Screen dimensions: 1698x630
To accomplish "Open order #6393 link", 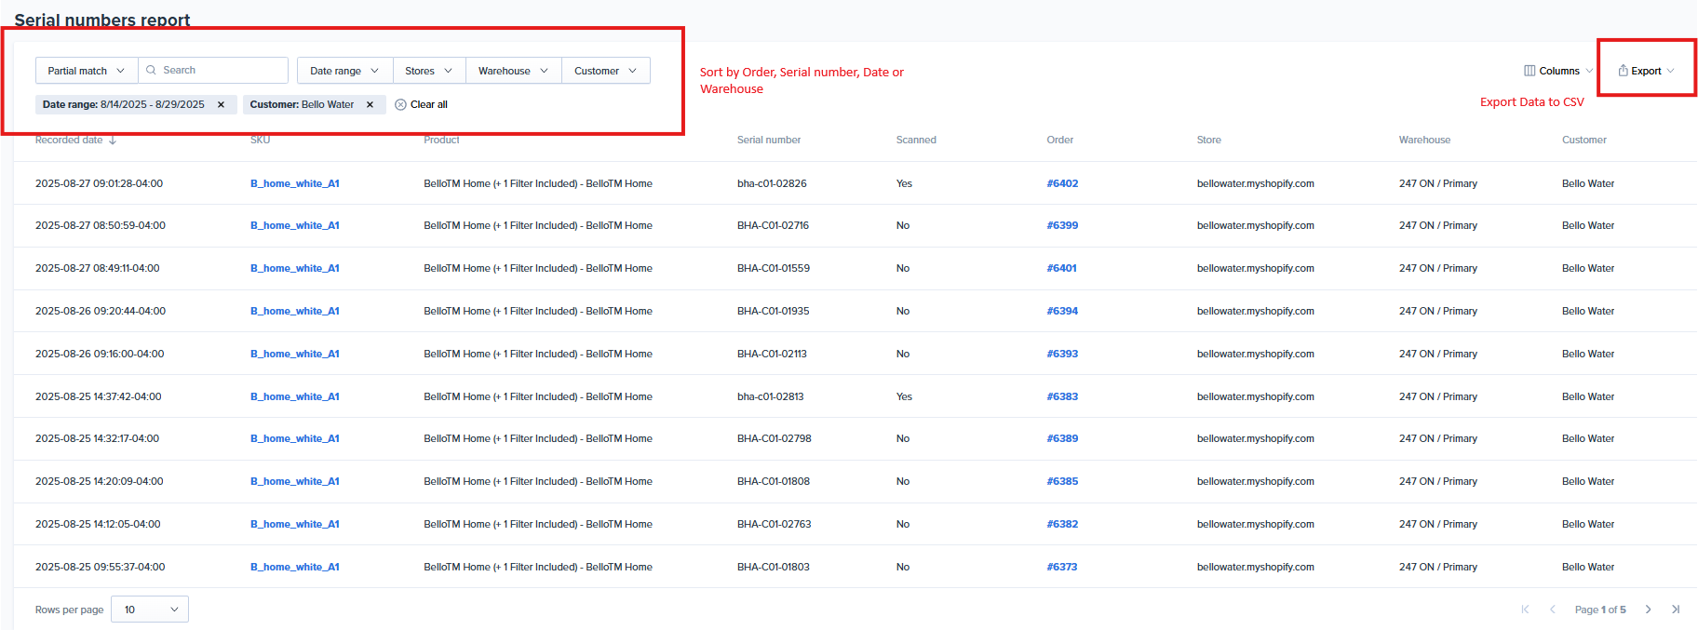I will (x=1062, y=354).
